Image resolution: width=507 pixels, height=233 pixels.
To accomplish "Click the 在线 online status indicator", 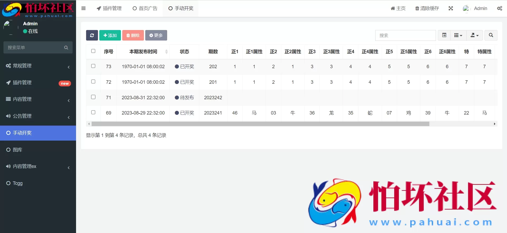I will (30, 31).
